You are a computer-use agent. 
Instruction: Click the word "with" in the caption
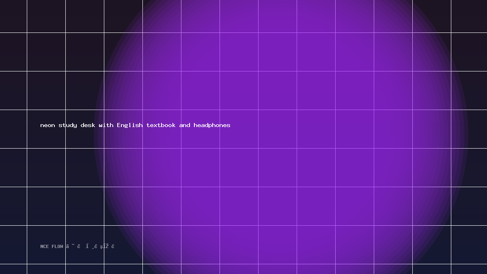point(106,125)
